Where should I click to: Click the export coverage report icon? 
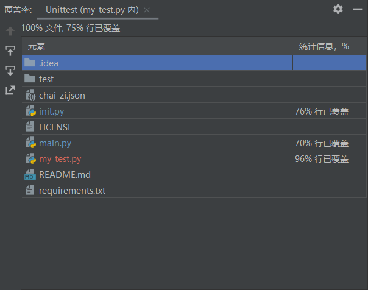point(10,90)
